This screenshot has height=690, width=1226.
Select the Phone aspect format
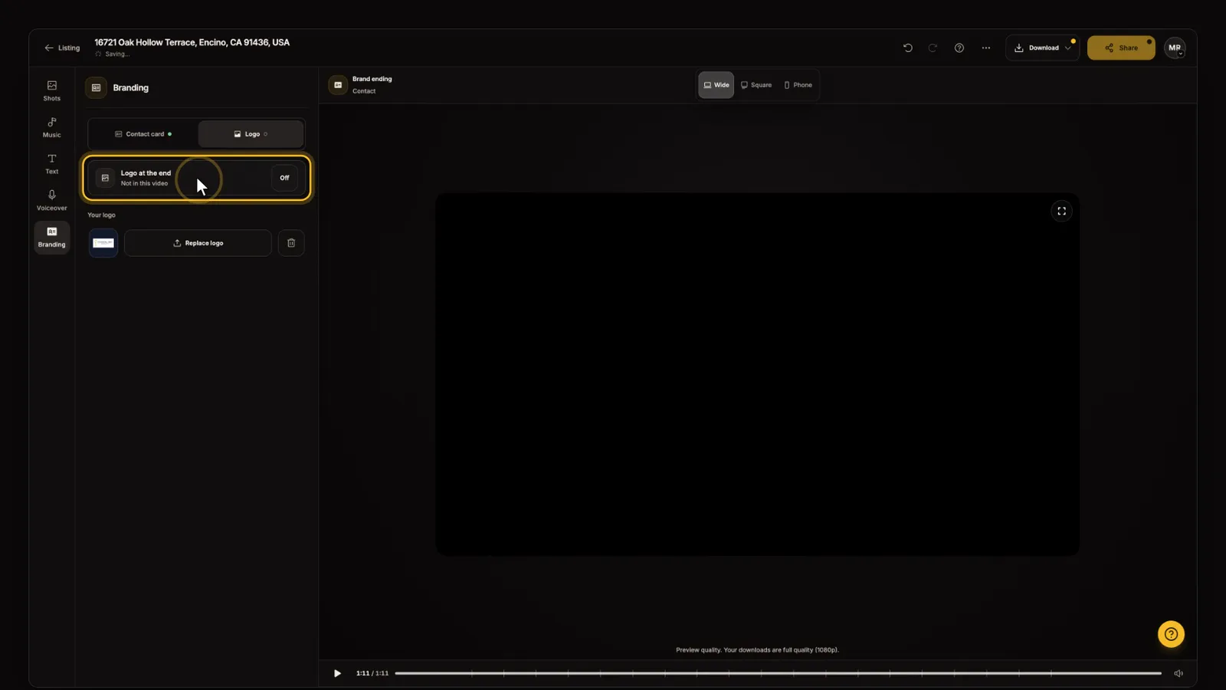pos(798,85)
